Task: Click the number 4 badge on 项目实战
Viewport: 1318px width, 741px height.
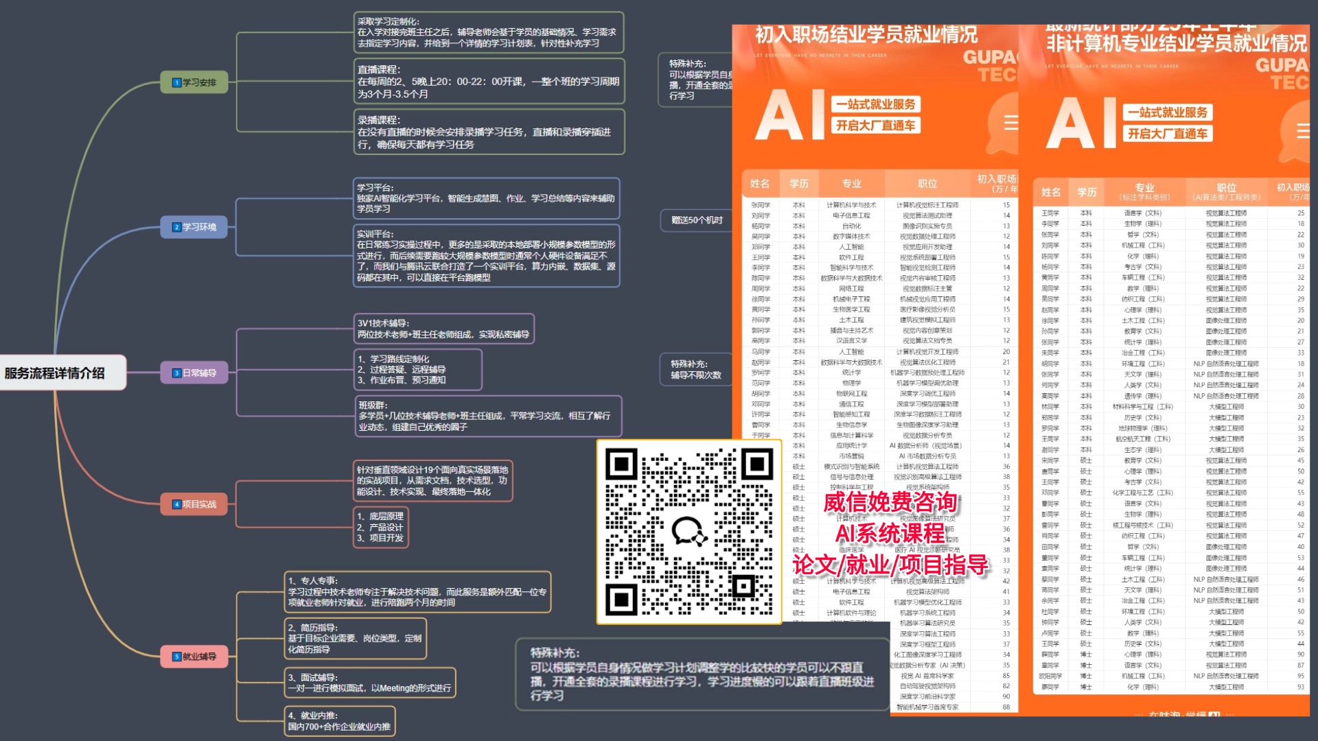Action: coord(176,504)
